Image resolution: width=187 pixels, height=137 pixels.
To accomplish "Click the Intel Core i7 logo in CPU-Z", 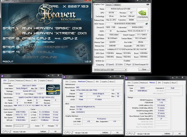I will 53,90.
